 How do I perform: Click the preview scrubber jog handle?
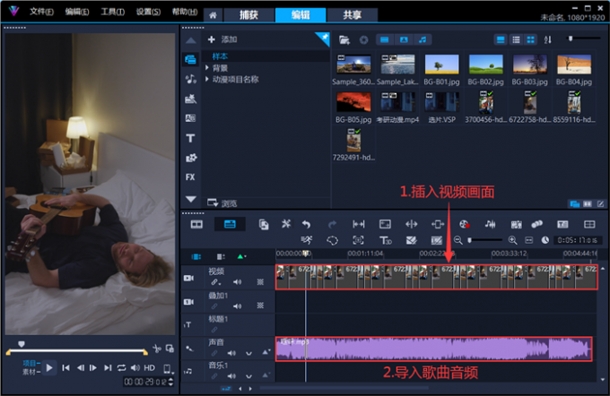22,344
